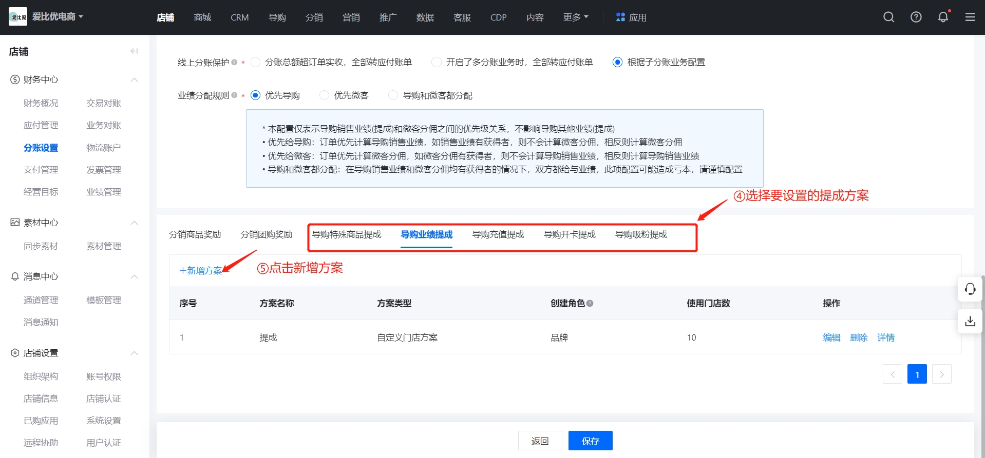View 详情 of the 提成 plan
985x458 pixels.
click(886, 337)
